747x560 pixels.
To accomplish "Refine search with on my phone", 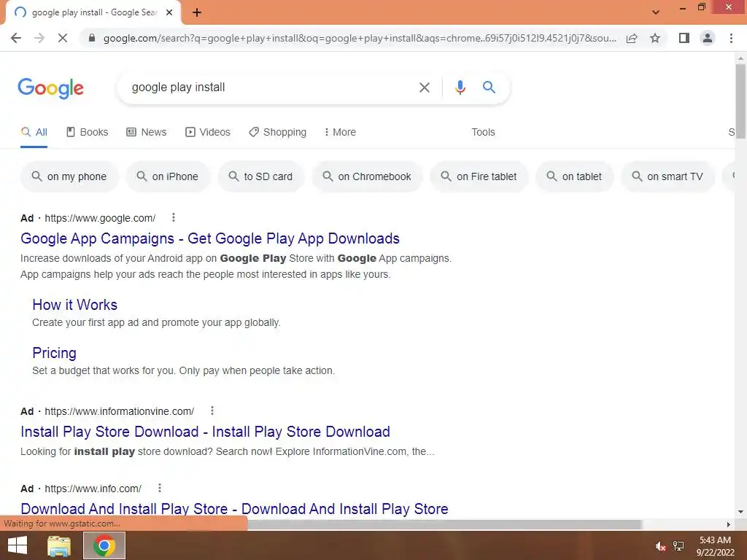I will (69, 176).
